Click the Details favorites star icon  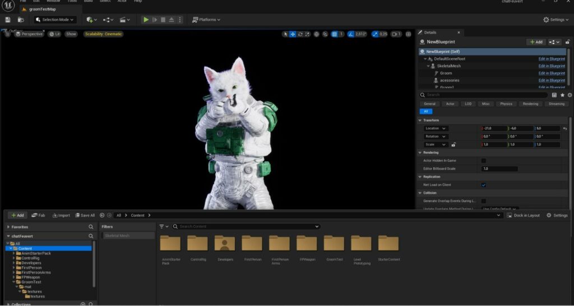click(x=562, y=95)
